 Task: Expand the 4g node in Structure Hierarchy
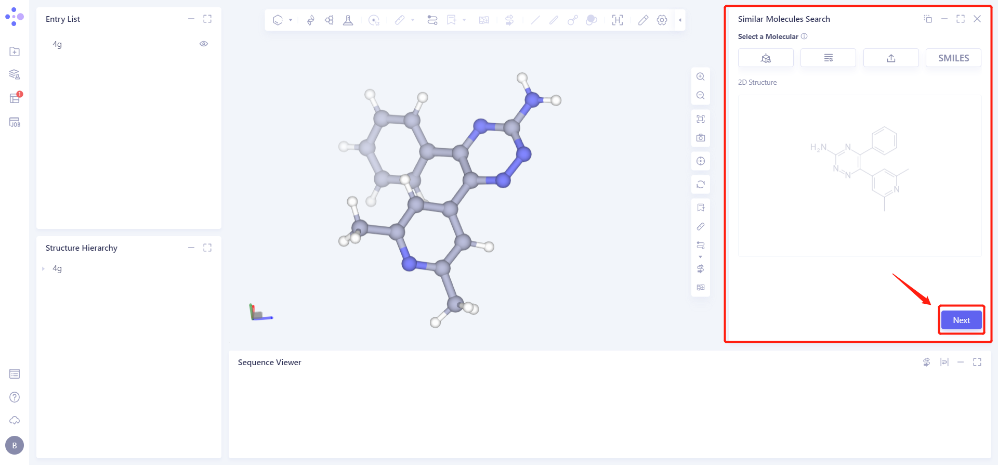(x=43, y=268)
